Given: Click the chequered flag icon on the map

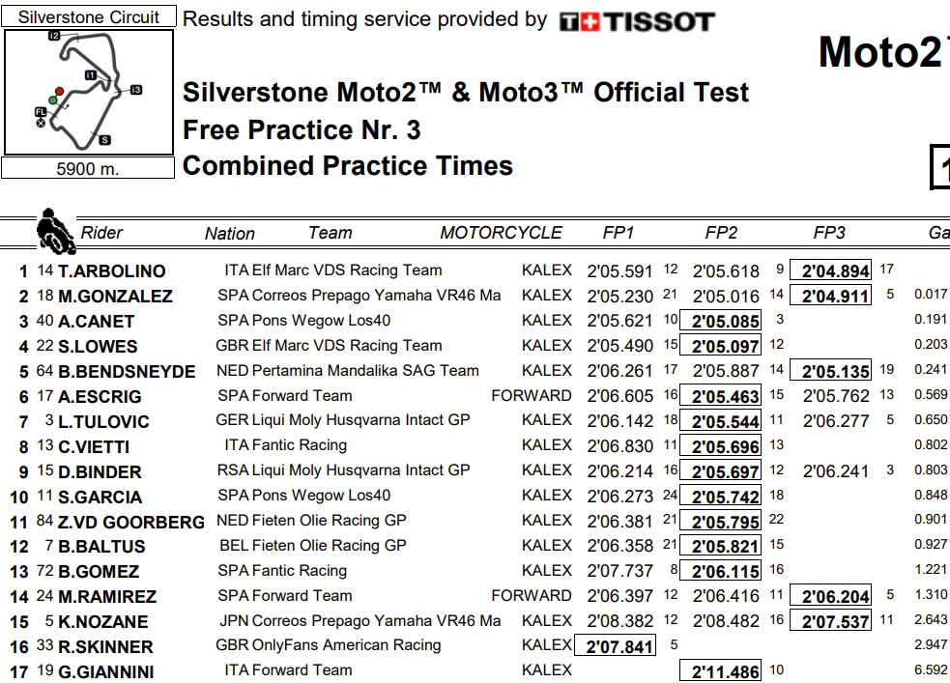Looking at the screenshot, I should tap(41, 124).
